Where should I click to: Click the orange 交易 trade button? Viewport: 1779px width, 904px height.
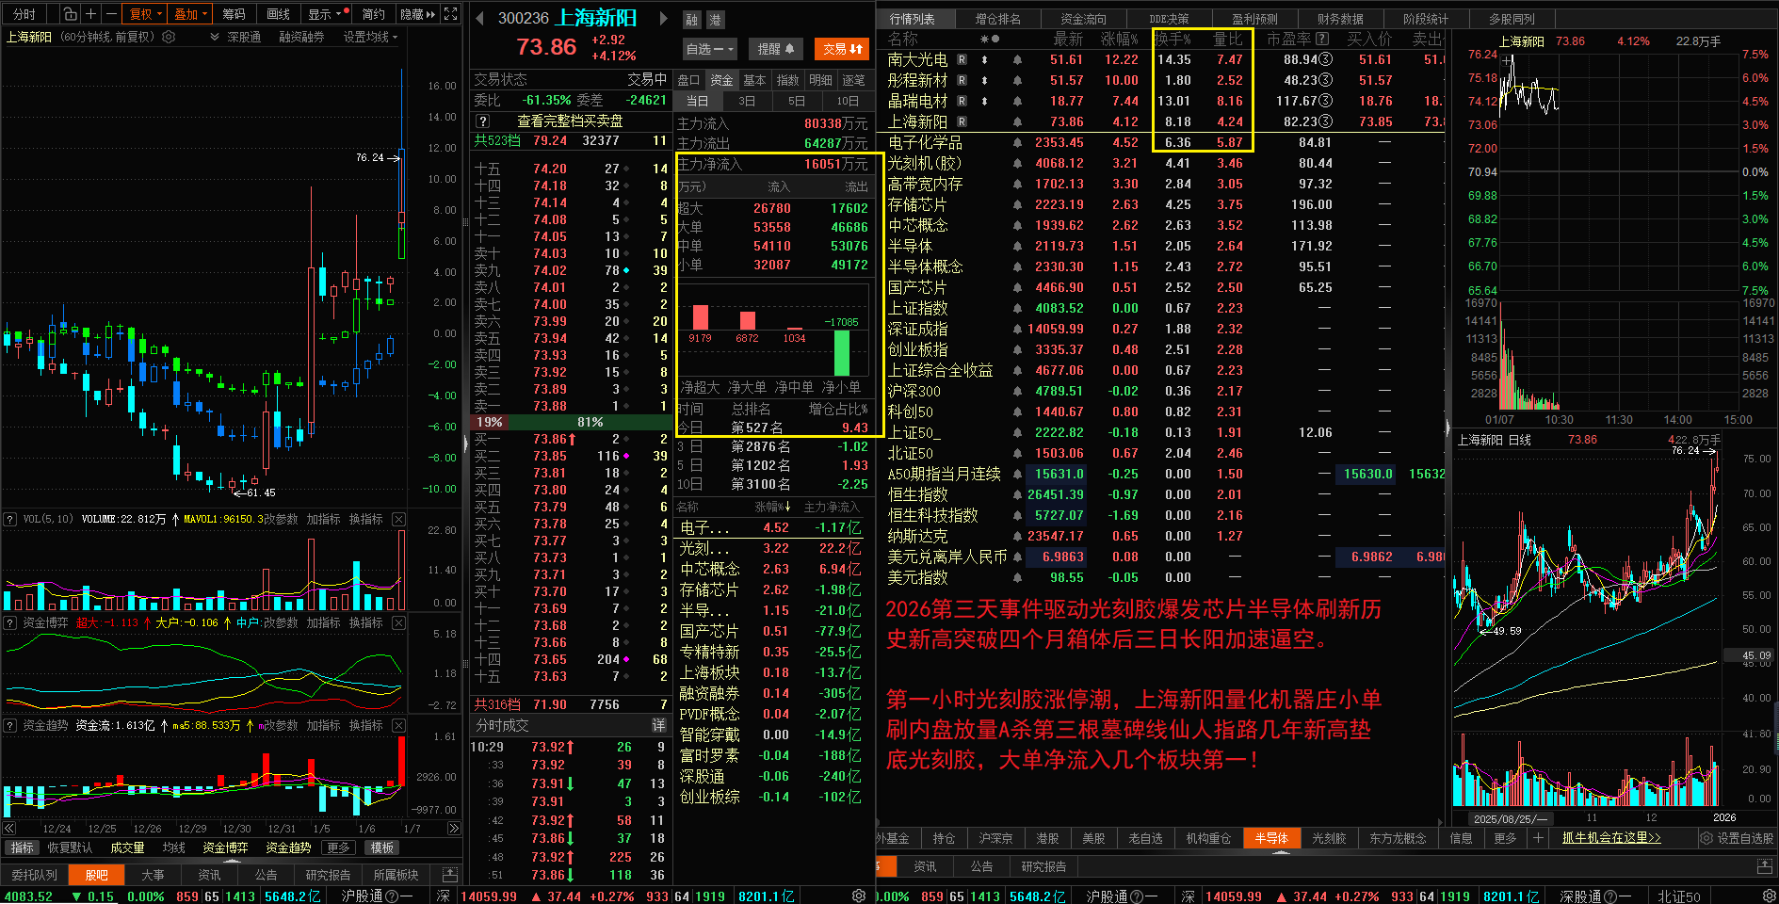coord(842,48)
